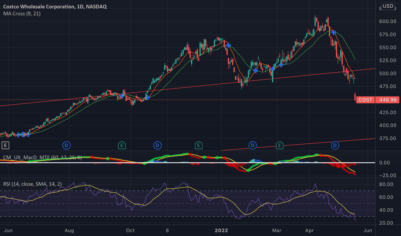Viewport: 401px width, 236px height.
Task: Click the Apr label on time axis
Action: pos(309,231)
